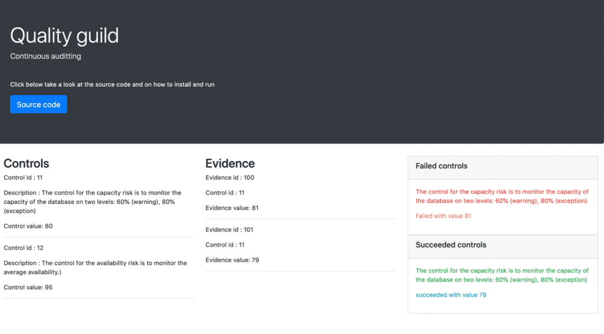Click the red Failed with value 81 message
The image size is (604, 334).
[x=443, y=216]
